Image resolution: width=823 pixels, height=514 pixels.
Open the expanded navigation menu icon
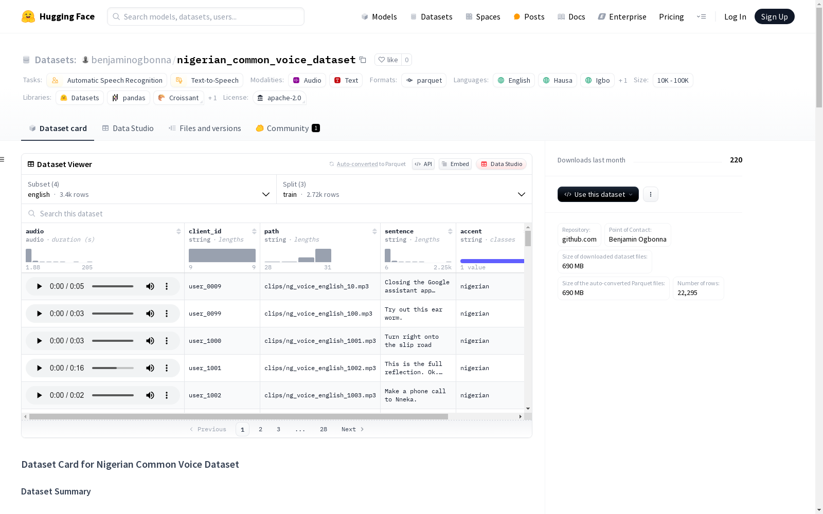(701, 16)
